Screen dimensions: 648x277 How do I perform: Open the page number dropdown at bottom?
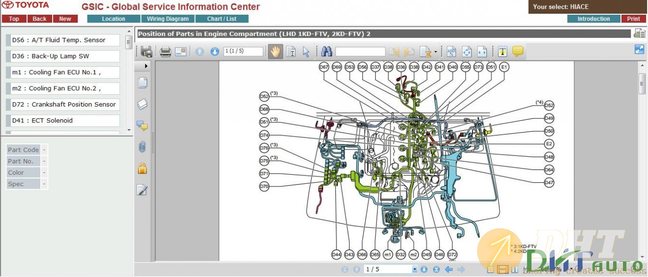click(x=414, y=269)
